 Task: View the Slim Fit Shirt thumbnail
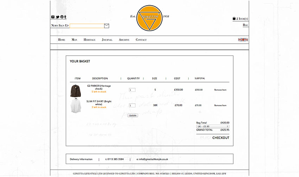click(76, 106)
